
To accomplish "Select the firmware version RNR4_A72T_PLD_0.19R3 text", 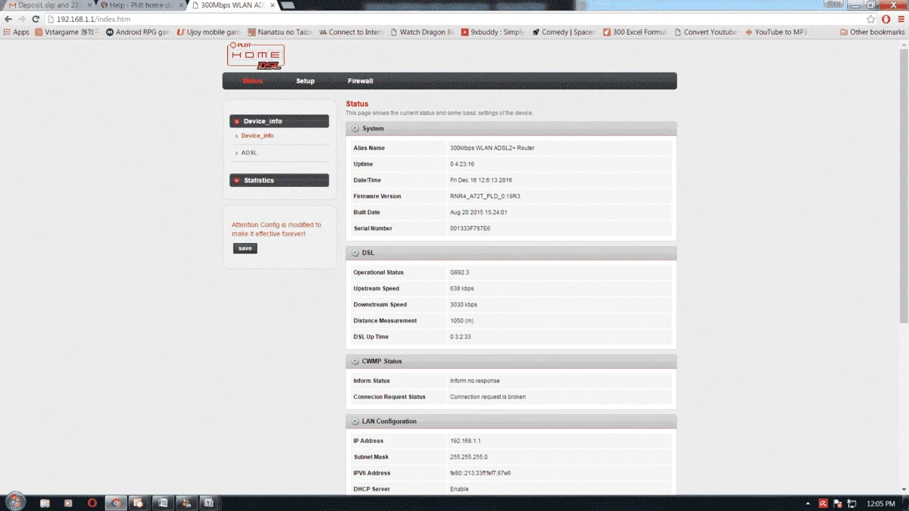I will coord(485,196).
